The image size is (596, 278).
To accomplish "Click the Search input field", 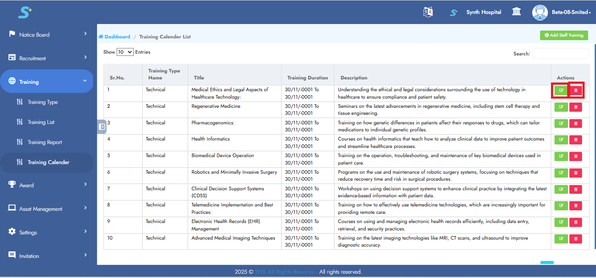I will click(560, 54).
